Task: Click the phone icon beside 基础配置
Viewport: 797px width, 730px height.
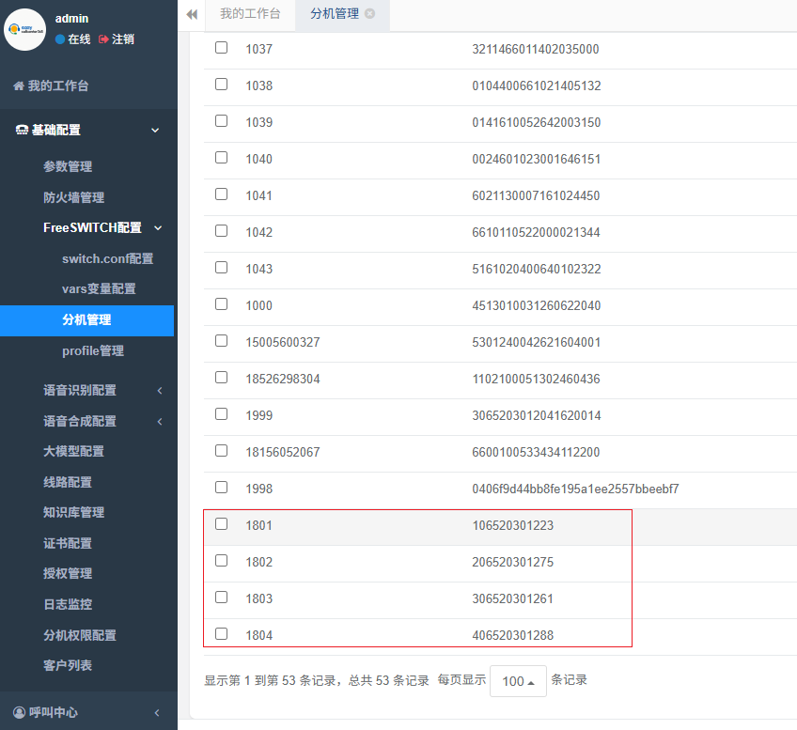Action: coord(22,130)
